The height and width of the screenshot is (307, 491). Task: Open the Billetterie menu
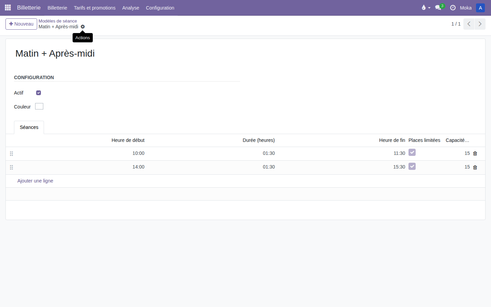tap(57, 8)
